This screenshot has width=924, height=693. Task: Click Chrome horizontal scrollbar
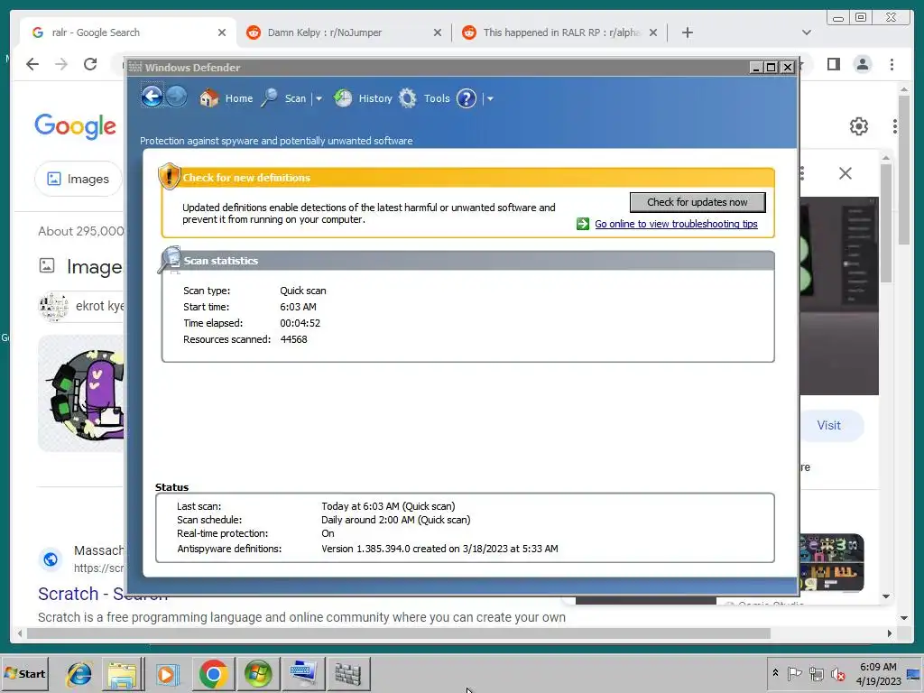point(398,633)
